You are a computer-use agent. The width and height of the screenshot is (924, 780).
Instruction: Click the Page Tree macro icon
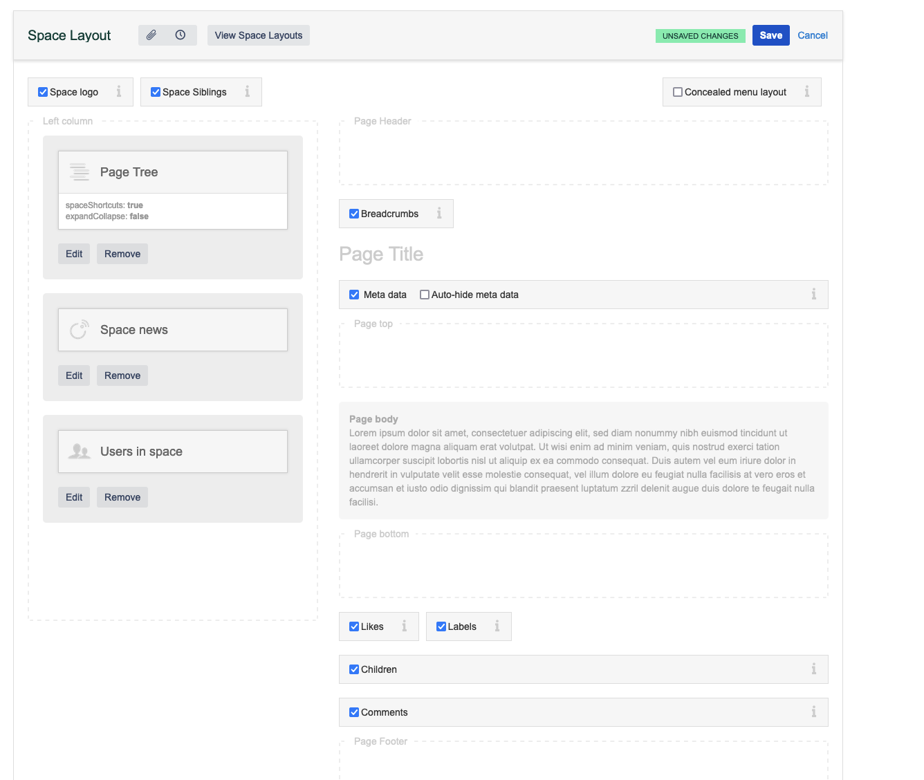(x=79, y=171)
